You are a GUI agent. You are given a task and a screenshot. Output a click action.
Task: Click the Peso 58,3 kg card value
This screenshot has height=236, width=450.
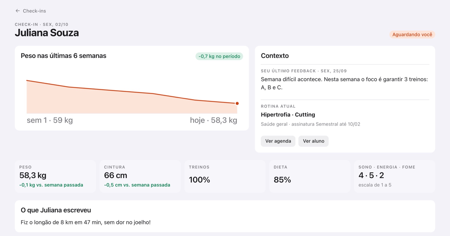point(33,175)
